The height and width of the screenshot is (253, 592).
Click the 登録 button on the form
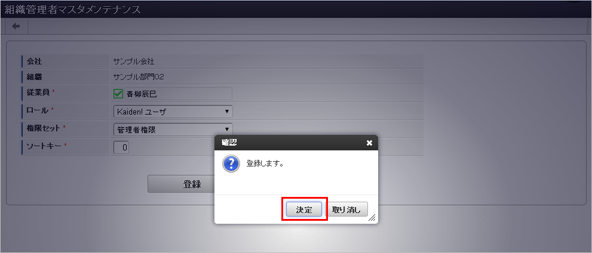tap(181, 184)
